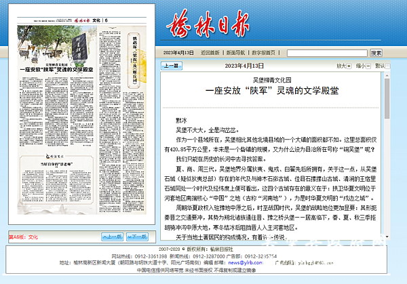
Task: Click the hotline number 0912-3361398
Action: coord(151,256)
